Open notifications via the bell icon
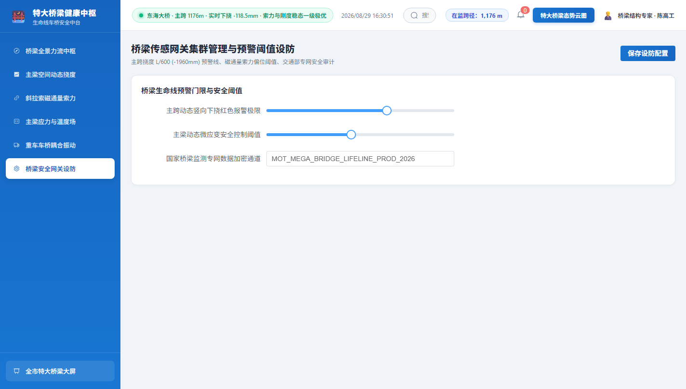Image resolution: width=686 pixels, height=389 pixels. pos(520,15)
